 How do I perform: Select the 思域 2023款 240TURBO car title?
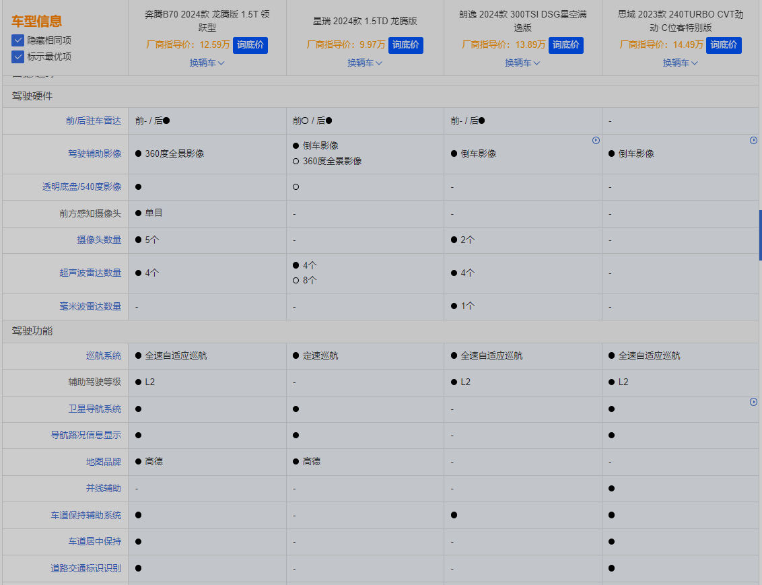(681, 21)
